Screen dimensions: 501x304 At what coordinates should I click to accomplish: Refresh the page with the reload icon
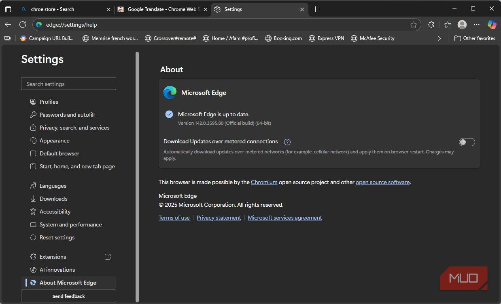(x=23, y=25)
